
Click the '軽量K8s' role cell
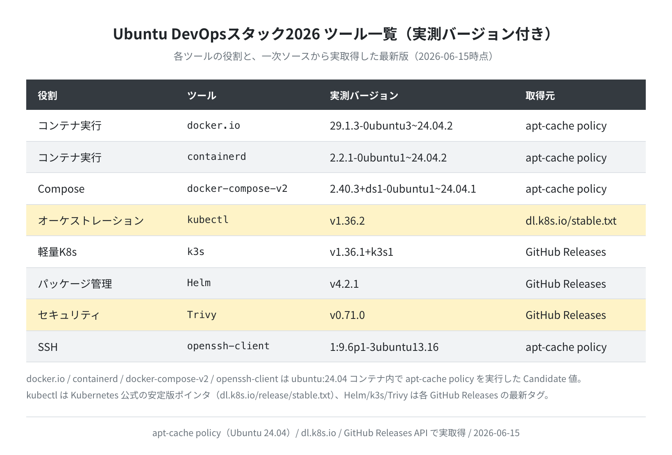point(57,252)
